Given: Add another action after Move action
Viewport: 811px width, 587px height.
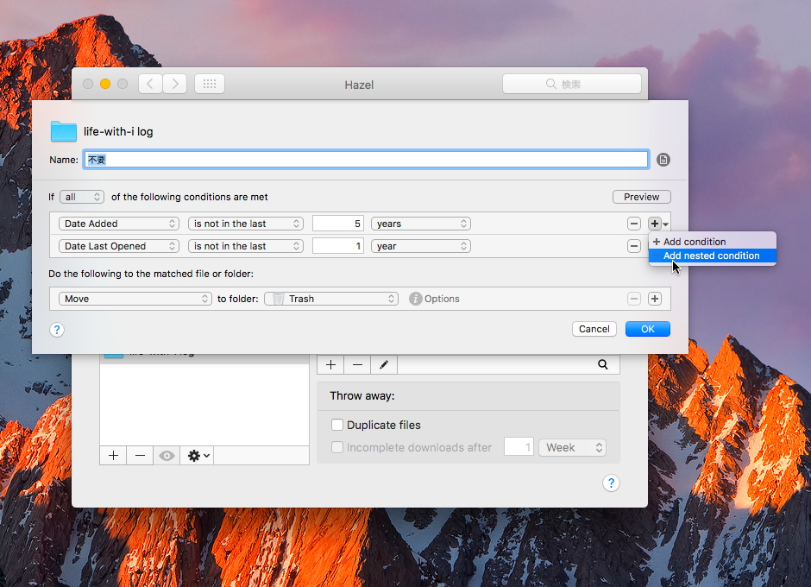Looking at the screenshot, I should [655, 299].
